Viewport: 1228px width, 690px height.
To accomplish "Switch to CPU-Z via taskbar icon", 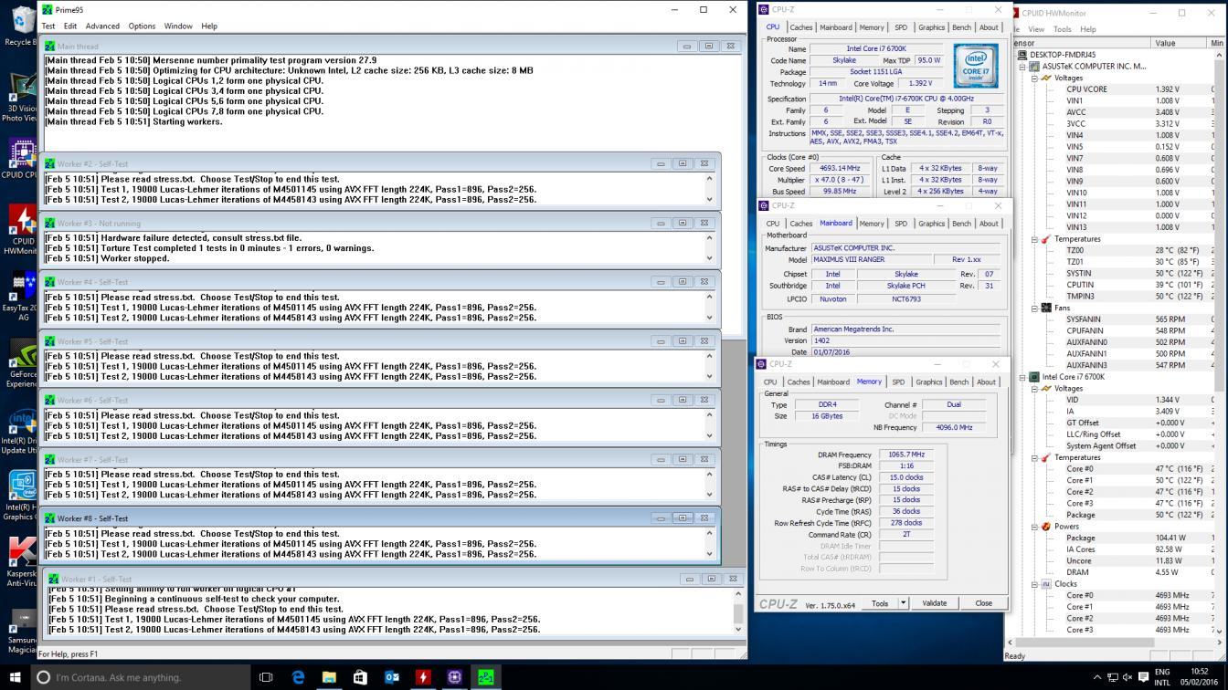I will 454,677.
